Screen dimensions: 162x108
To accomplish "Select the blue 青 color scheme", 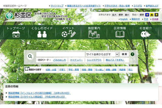I will 147,15.
